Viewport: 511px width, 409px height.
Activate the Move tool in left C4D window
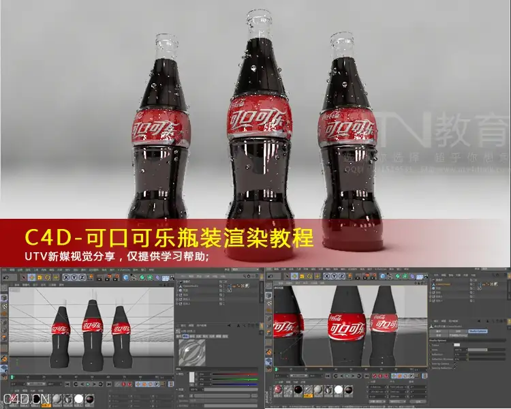(31, 277)
